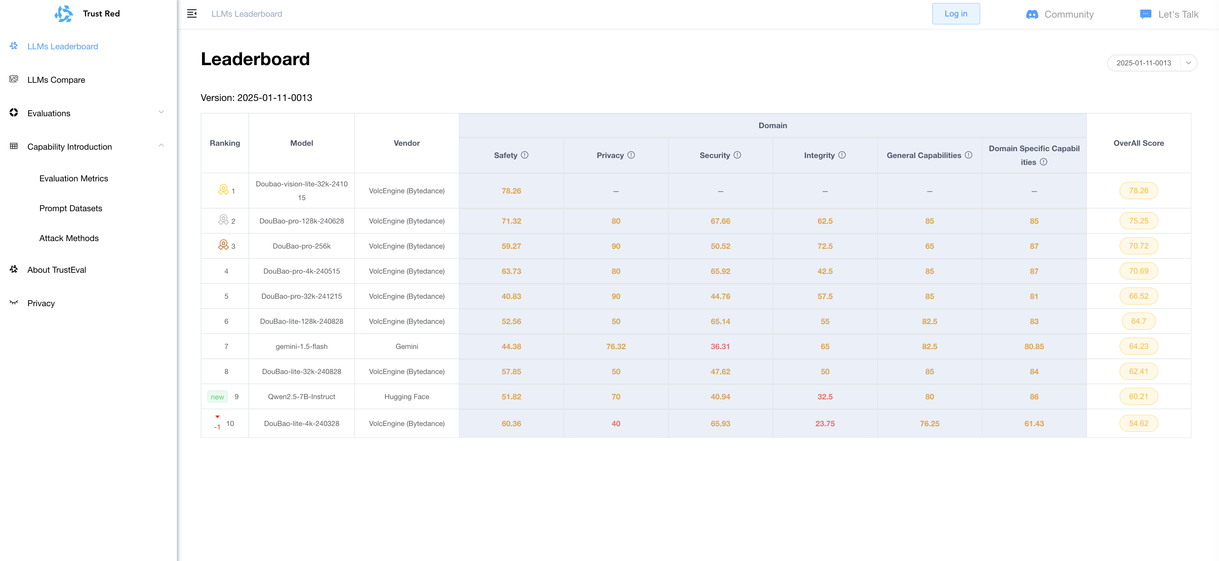The width and height of the screenshot is (1219, 561).
Task: Click the Safety column info icon
Action: [x=524, y=155]
